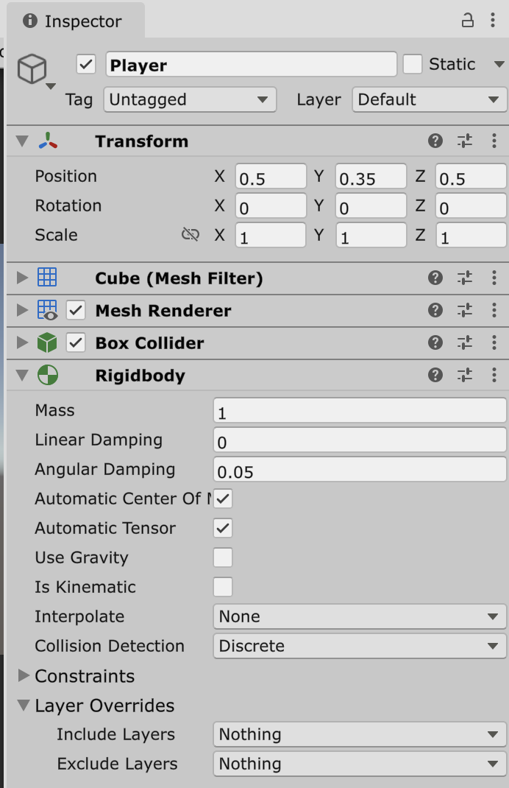Open the Collision Detection dropdown
The width and height of the screenshot is (509, 788).
click(359, 646)
